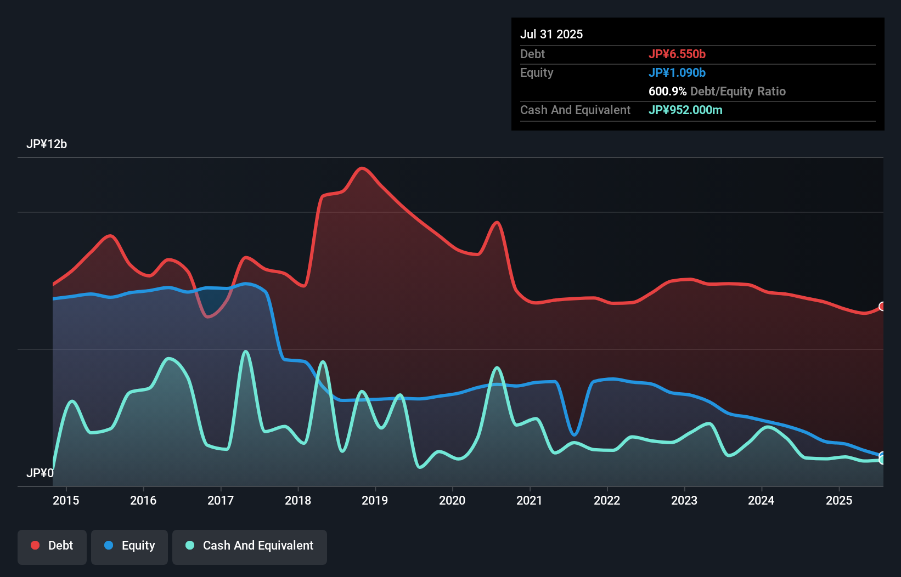Toggle the Debt series visibility
Viewport: 901px width, 577px height.
point(52,545)
